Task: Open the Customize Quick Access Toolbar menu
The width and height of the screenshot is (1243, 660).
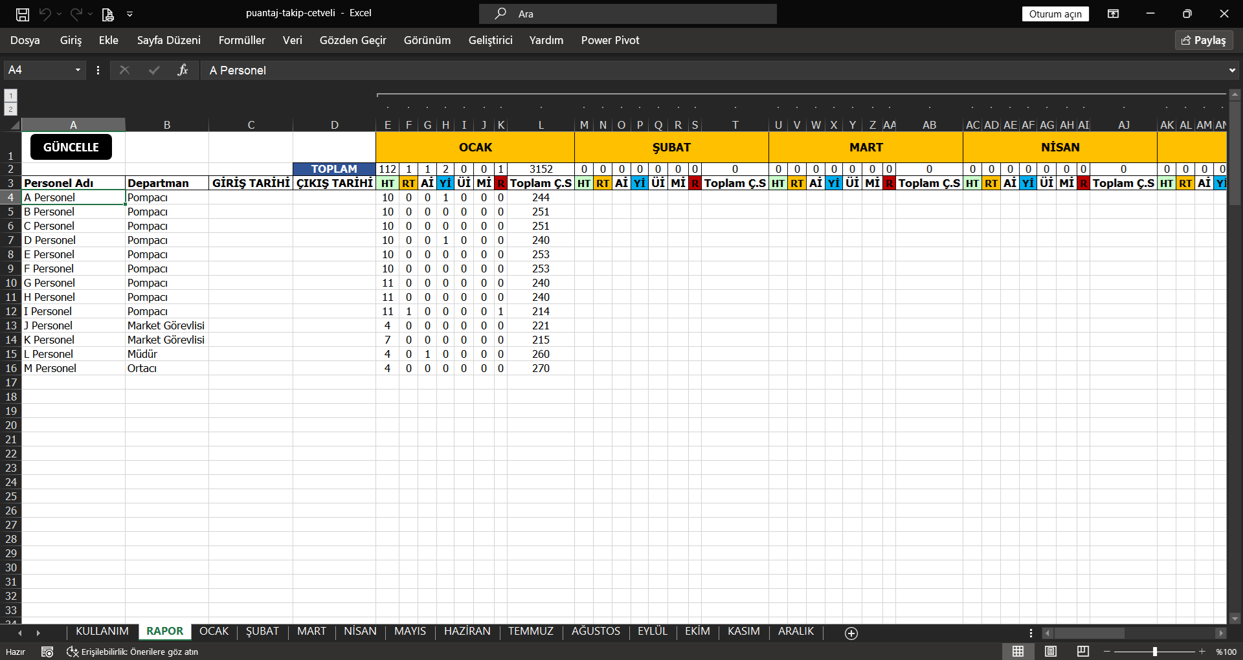Action: coord(131,14)
